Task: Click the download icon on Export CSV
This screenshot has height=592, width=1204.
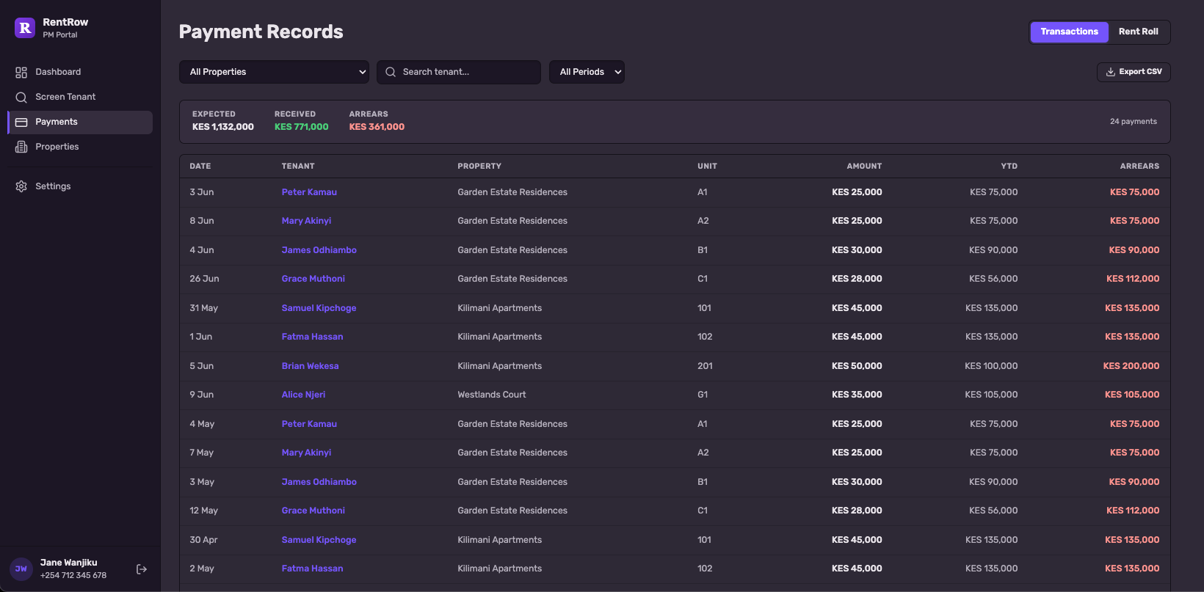Action: (1111, 72)
